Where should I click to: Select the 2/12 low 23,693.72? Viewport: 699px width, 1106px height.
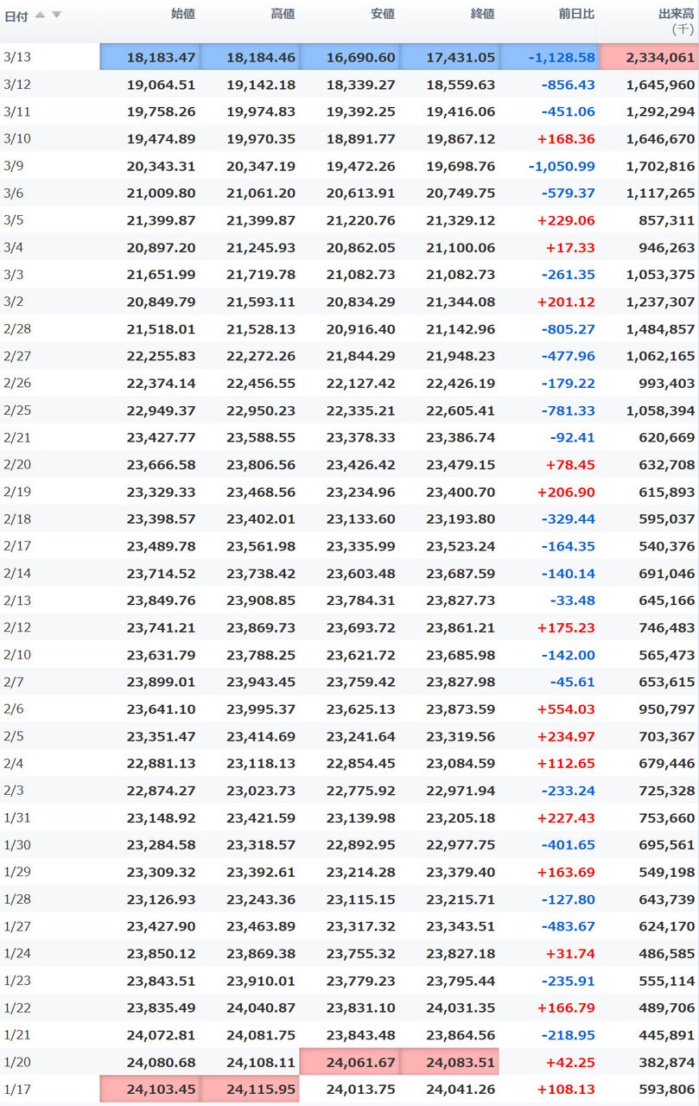pos(361,627)
